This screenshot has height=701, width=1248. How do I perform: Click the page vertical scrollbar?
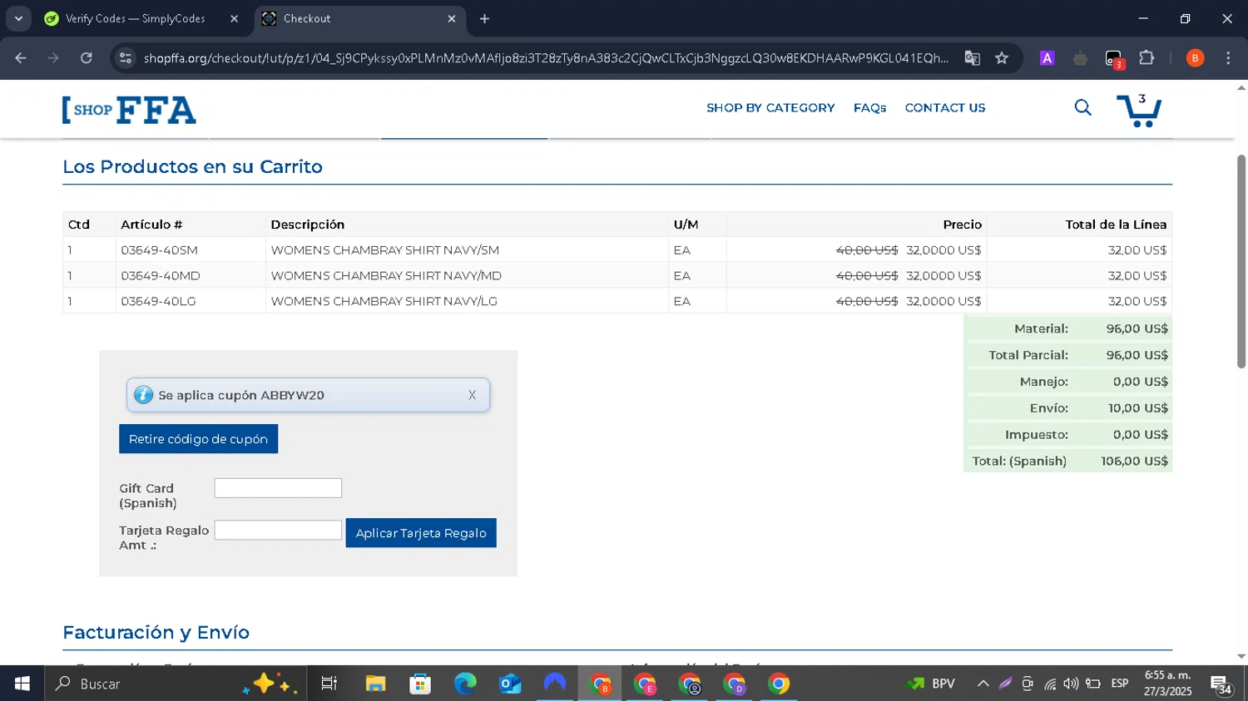pyautogui.click(x=1241, y=261)
